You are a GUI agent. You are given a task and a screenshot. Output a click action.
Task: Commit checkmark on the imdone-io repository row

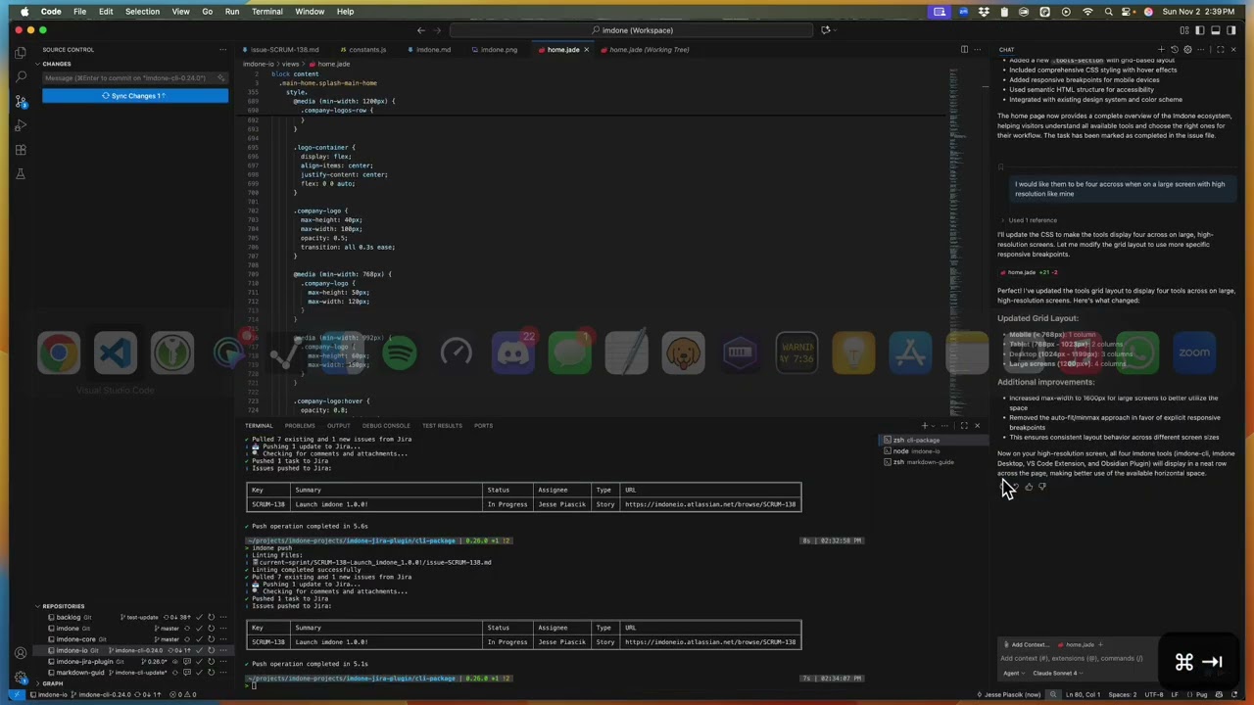click(200, 650)
